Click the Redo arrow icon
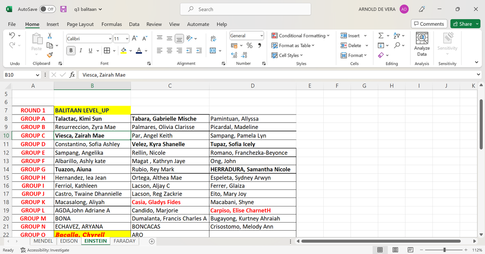Viewport: 485px width, 254px height. tap(12, 46)
